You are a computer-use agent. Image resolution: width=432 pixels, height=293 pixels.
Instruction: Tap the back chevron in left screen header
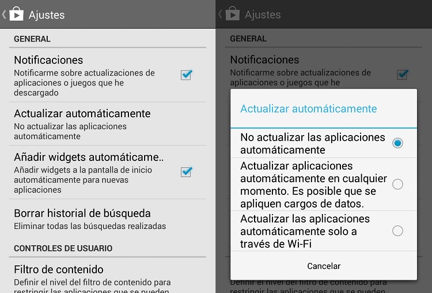pyautogui.click(x=4, y=14)
